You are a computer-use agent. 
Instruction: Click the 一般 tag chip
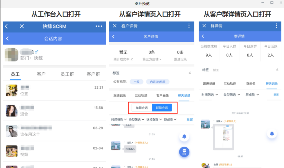pos(137,82)
